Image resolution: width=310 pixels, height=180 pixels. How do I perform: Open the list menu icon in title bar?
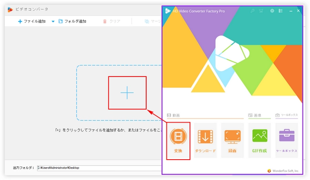(x=281, y=11)
